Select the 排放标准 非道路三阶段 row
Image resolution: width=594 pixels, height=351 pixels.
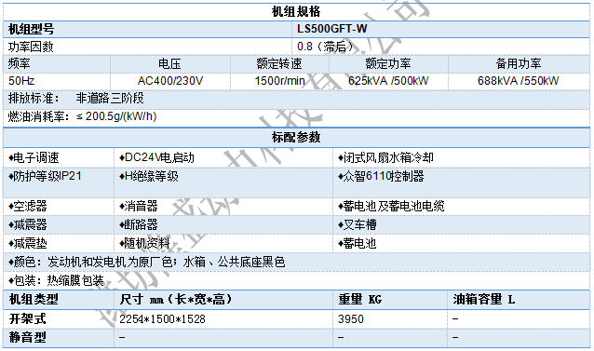[296, 99]
